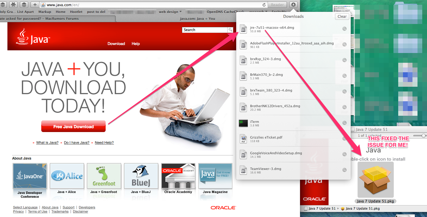Viewport: 427px width, 217px height.
Task: Reveal brxRsp_324-3.dmg in Finder via magnifier
Action: tap(345, 60)
